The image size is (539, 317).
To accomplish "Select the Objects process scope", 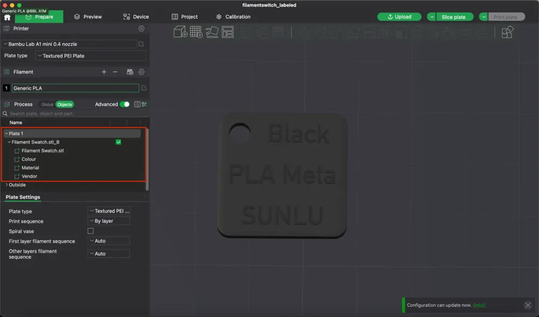I will 65,104.
